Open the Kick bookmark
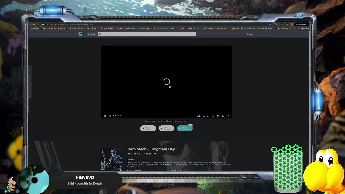 coord(81,29)
